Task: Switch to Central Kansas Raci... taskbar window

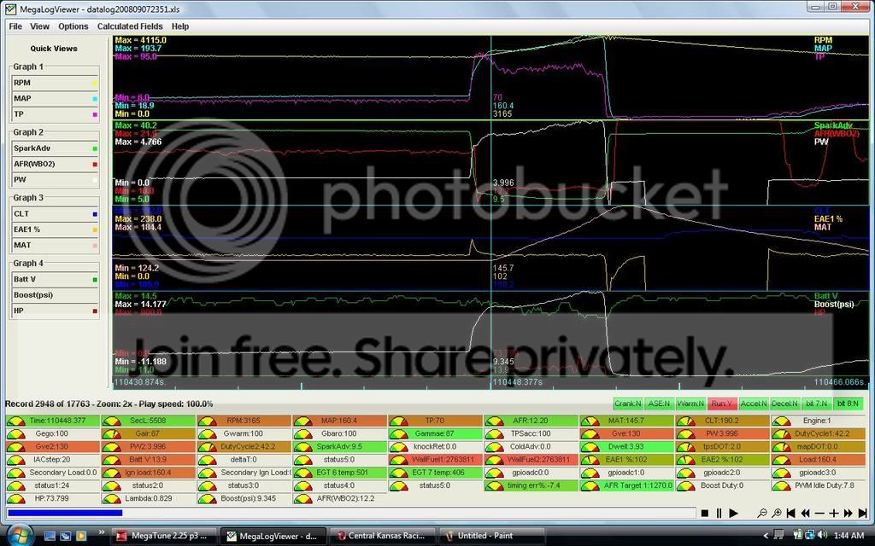Action: (382, 536)
